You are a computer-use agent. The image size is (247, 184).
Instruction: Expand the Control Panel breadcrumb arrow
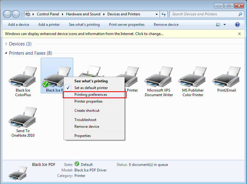tap(63, 14)
